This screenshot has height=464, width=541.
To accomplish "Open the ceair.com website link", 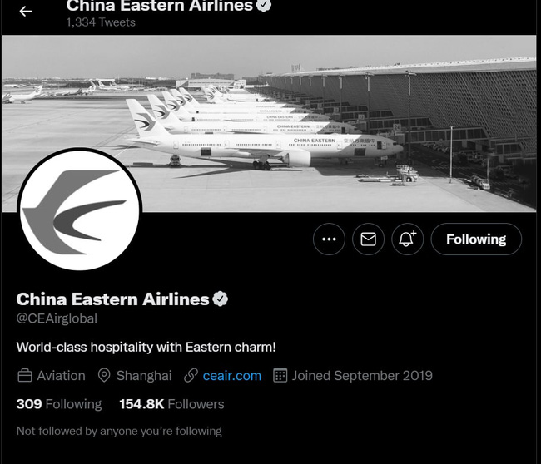I will 231,375.
